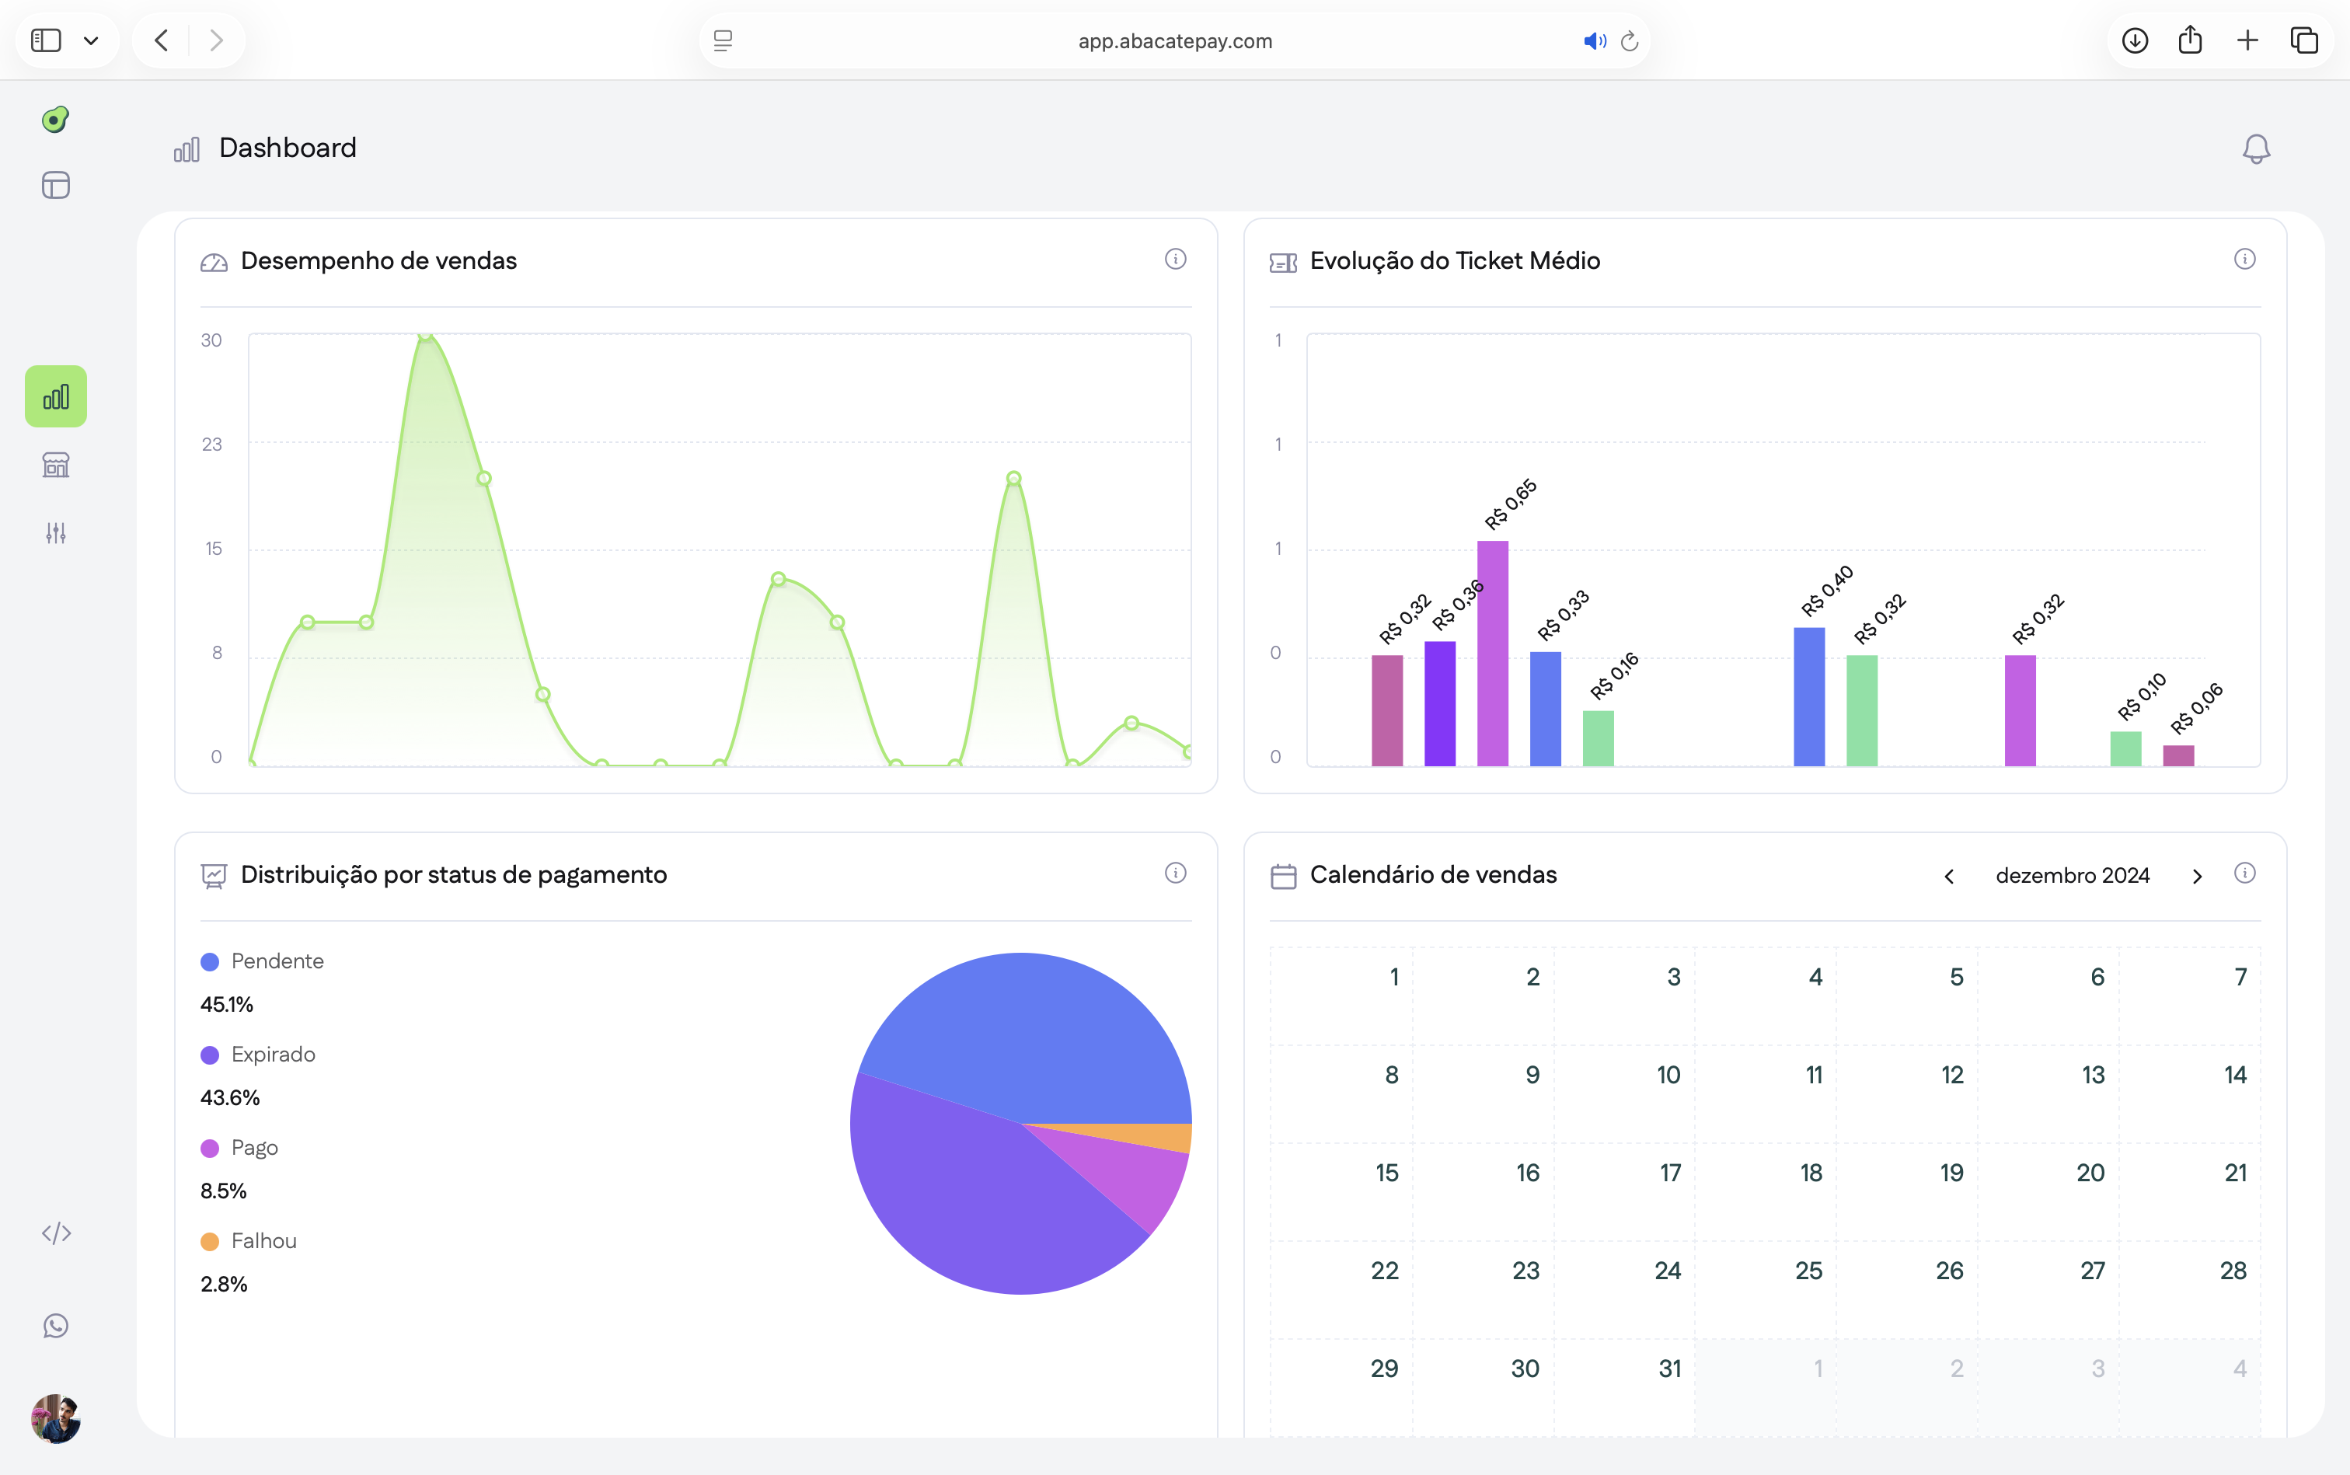Open the share menu in browser
The width and height of the screenshot is (2350, 1475).
(2190, 39)
